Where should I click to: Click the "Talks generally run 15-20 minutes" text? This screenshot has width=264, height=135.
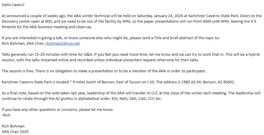click(x=32, y=55)
